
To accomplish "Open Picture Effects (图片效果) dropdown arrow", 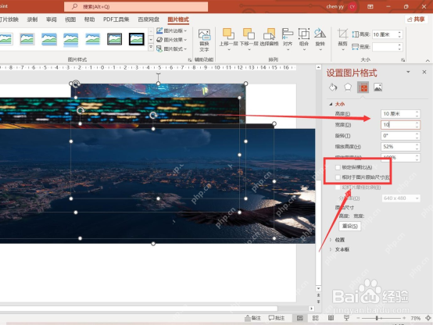I will [185, 40].
